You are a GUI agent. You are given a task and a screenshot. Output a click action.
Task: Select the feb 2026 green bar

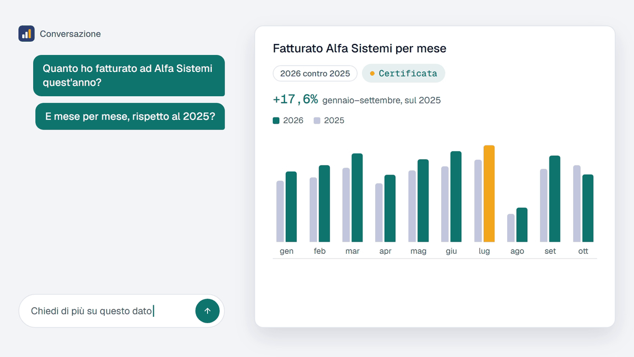(x=324, y=204)
